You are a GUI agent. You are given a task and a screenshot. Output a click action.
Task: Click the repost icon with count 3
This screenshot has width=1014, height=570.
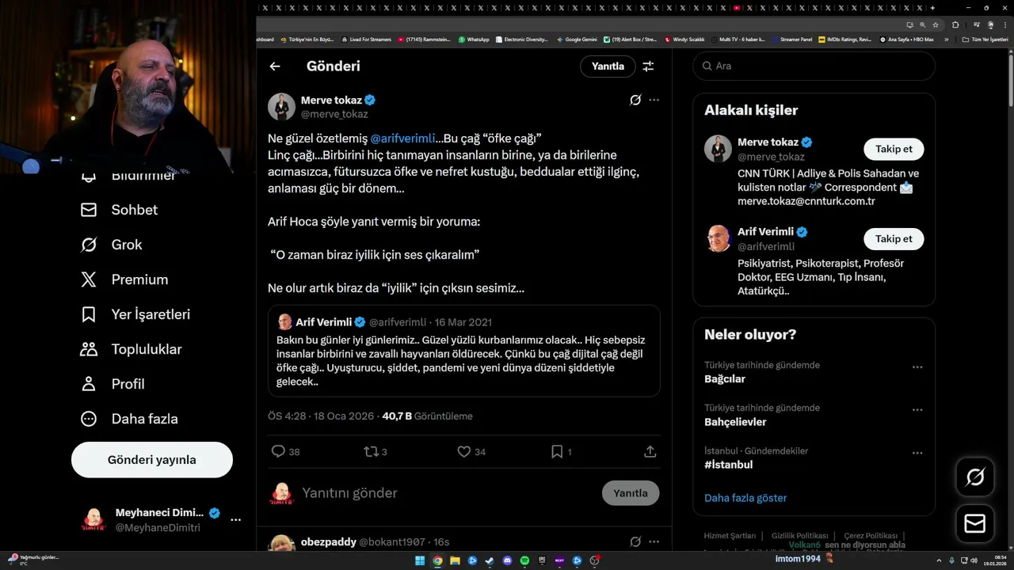pos(375,451)
